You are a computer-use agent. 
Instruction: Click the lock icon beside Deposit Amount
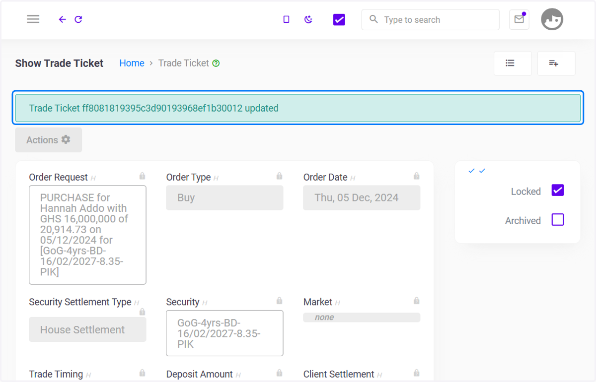(x=280, y=373)
